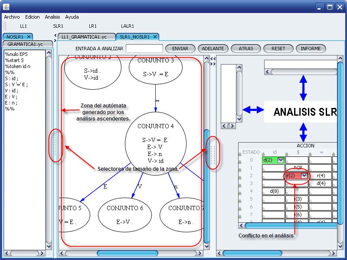Open the Analisis menu
The width and height of the screenshot is (347, 260).
click(x=52, y=17)
